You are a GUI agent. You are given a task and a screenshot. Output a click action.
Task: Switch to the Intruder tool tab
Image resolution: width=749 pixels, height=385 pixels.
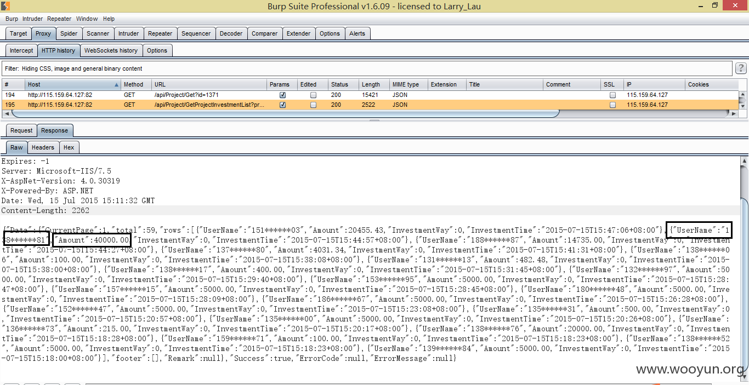[x=128, y=33]
